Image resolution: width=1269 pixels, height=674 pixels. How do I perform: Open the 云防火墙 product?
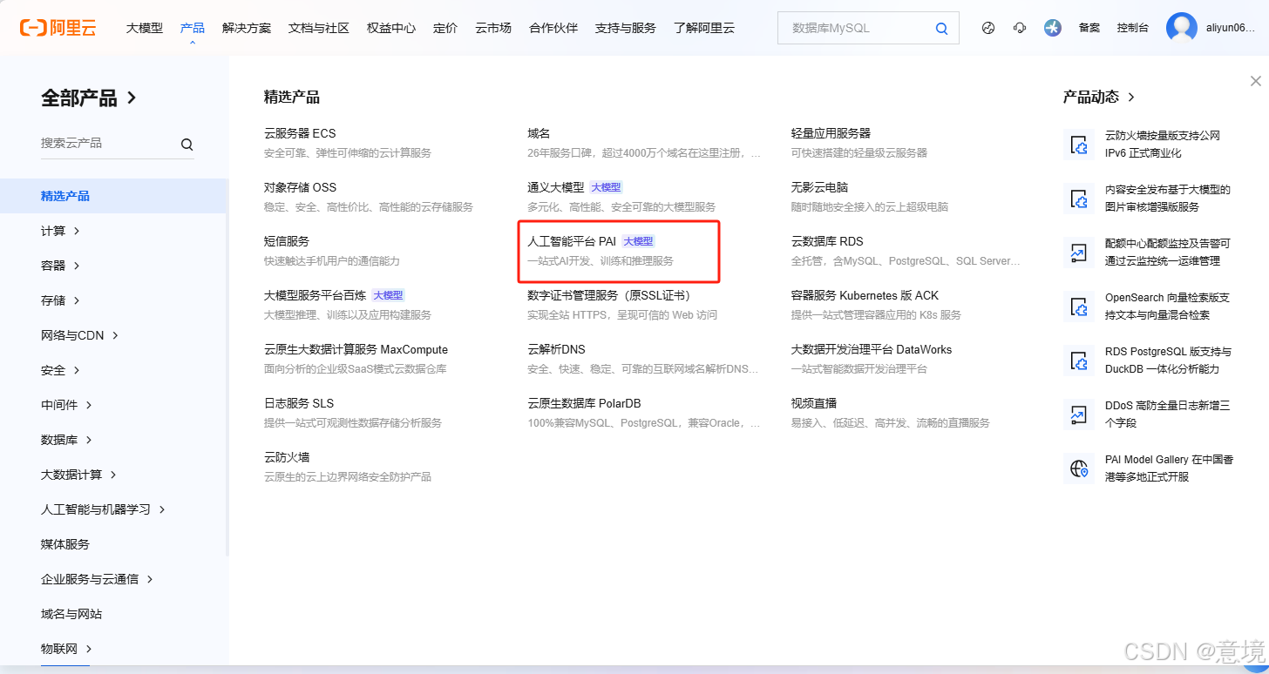point(287,457)
